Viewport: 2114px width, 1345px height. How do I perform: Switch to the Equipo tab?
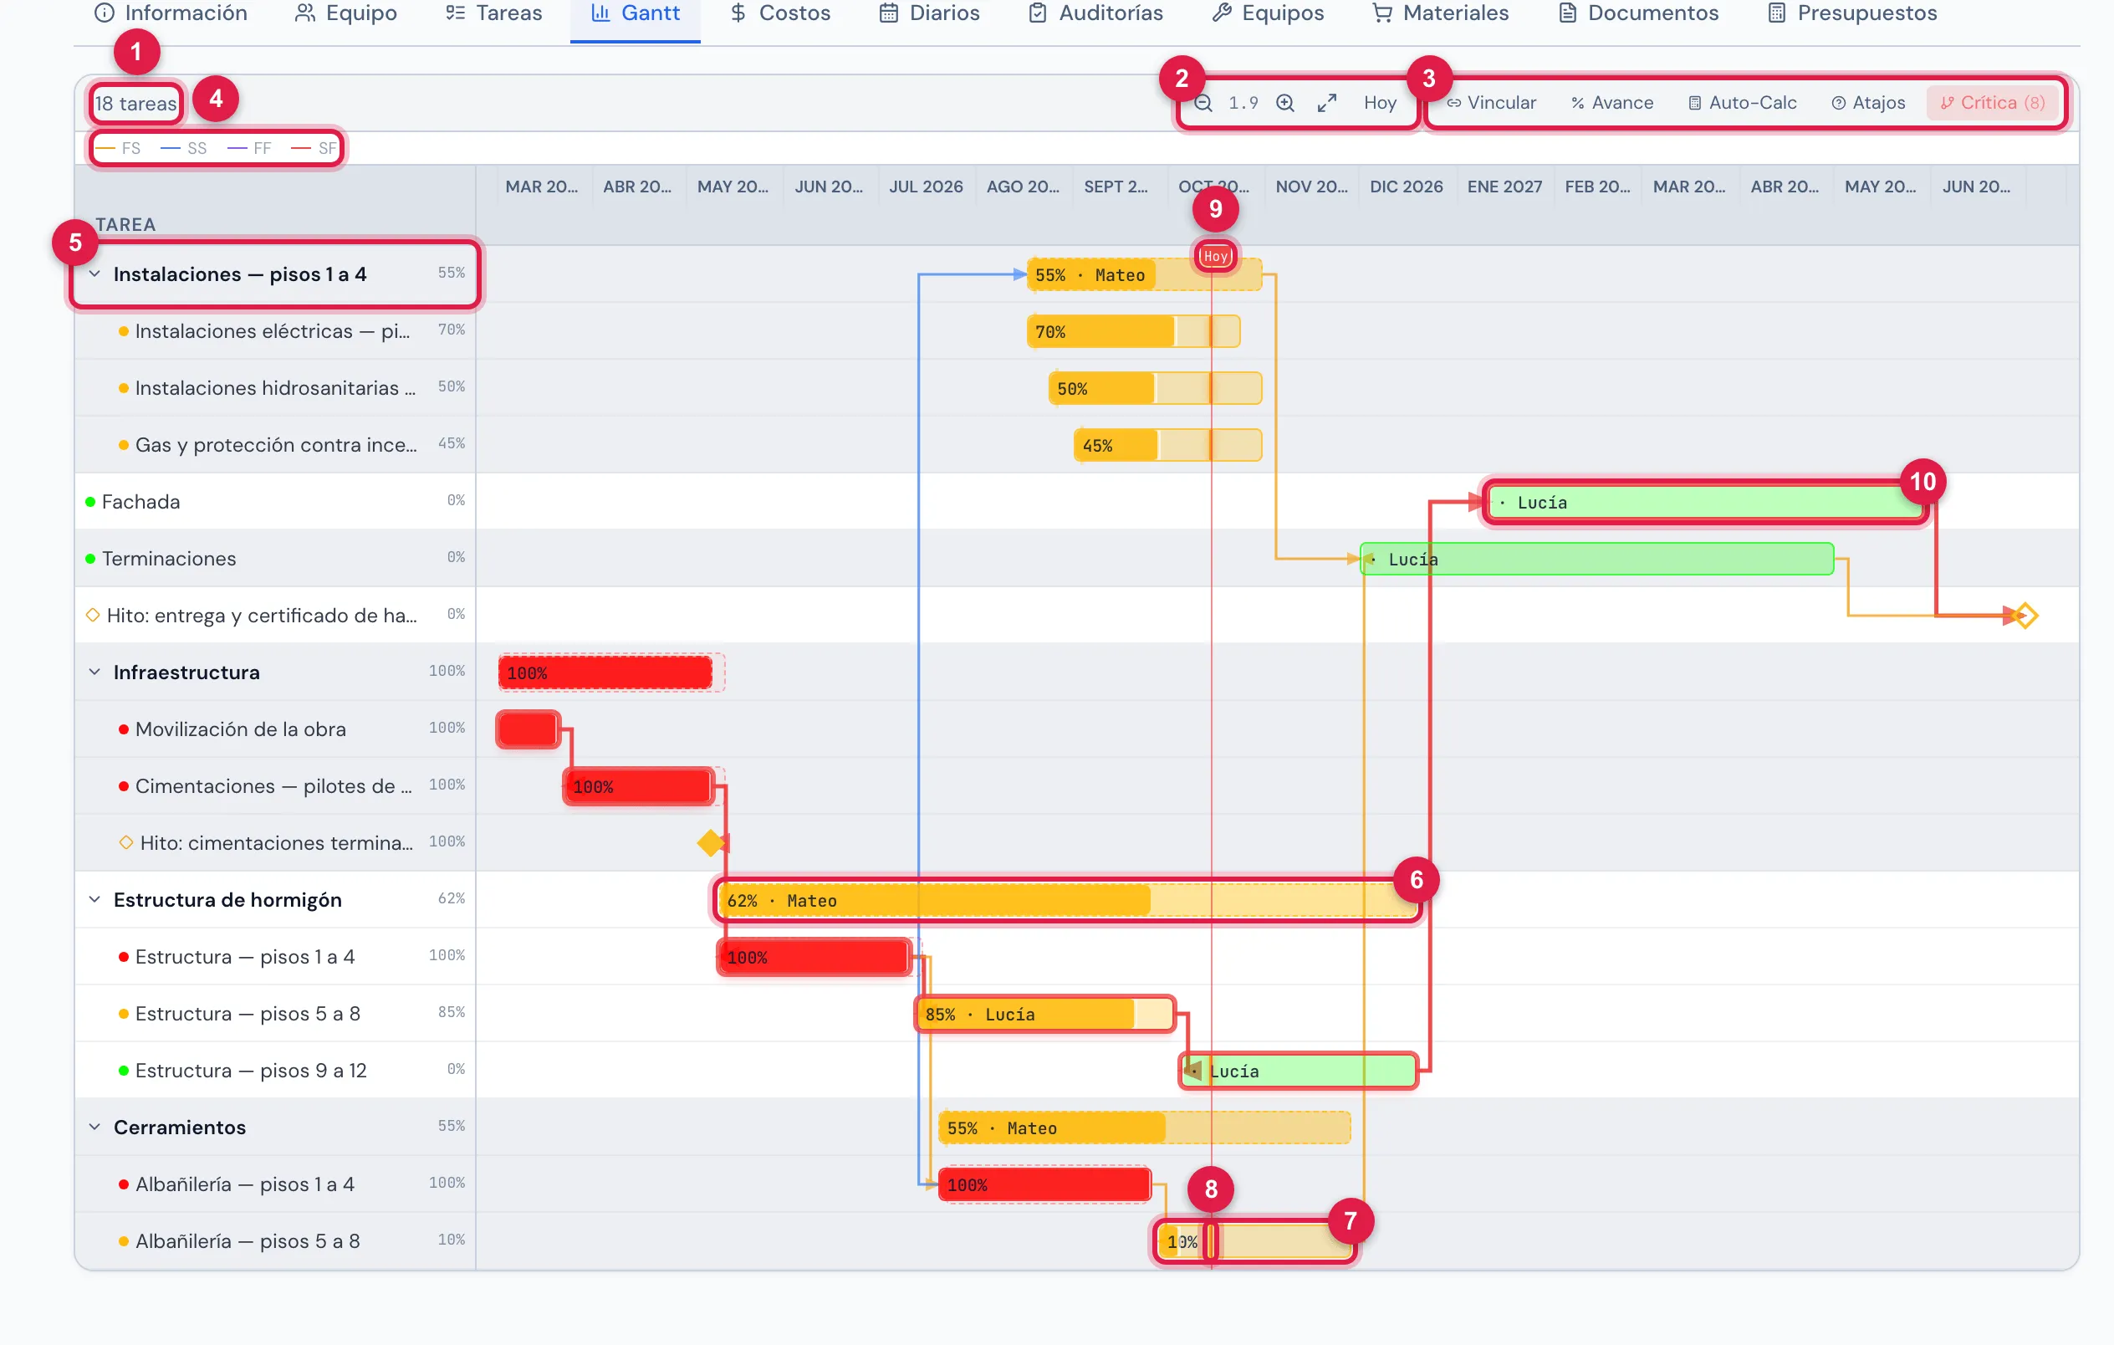pos(346,13)
